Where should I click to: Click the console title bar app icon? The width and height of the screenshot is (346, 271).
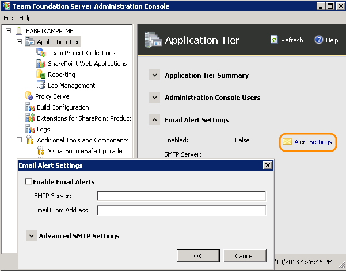tap(6, 6)
